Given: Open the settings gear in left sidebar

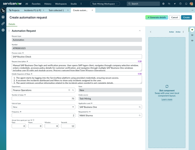Looking at the screenshot, I should point(3,30).
